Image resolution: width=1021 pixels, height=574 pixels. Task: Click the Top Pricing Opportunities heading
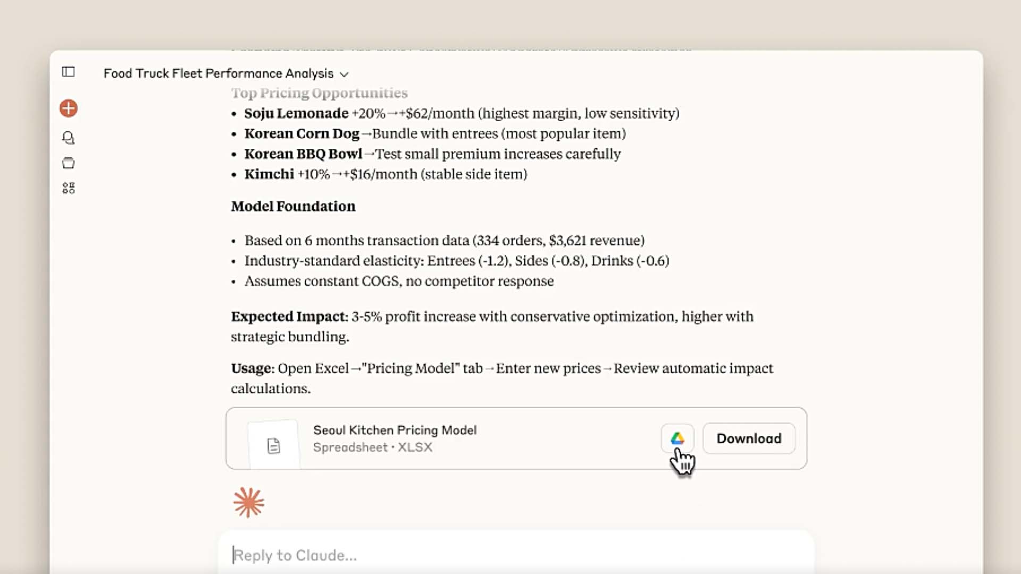point(319,93)
